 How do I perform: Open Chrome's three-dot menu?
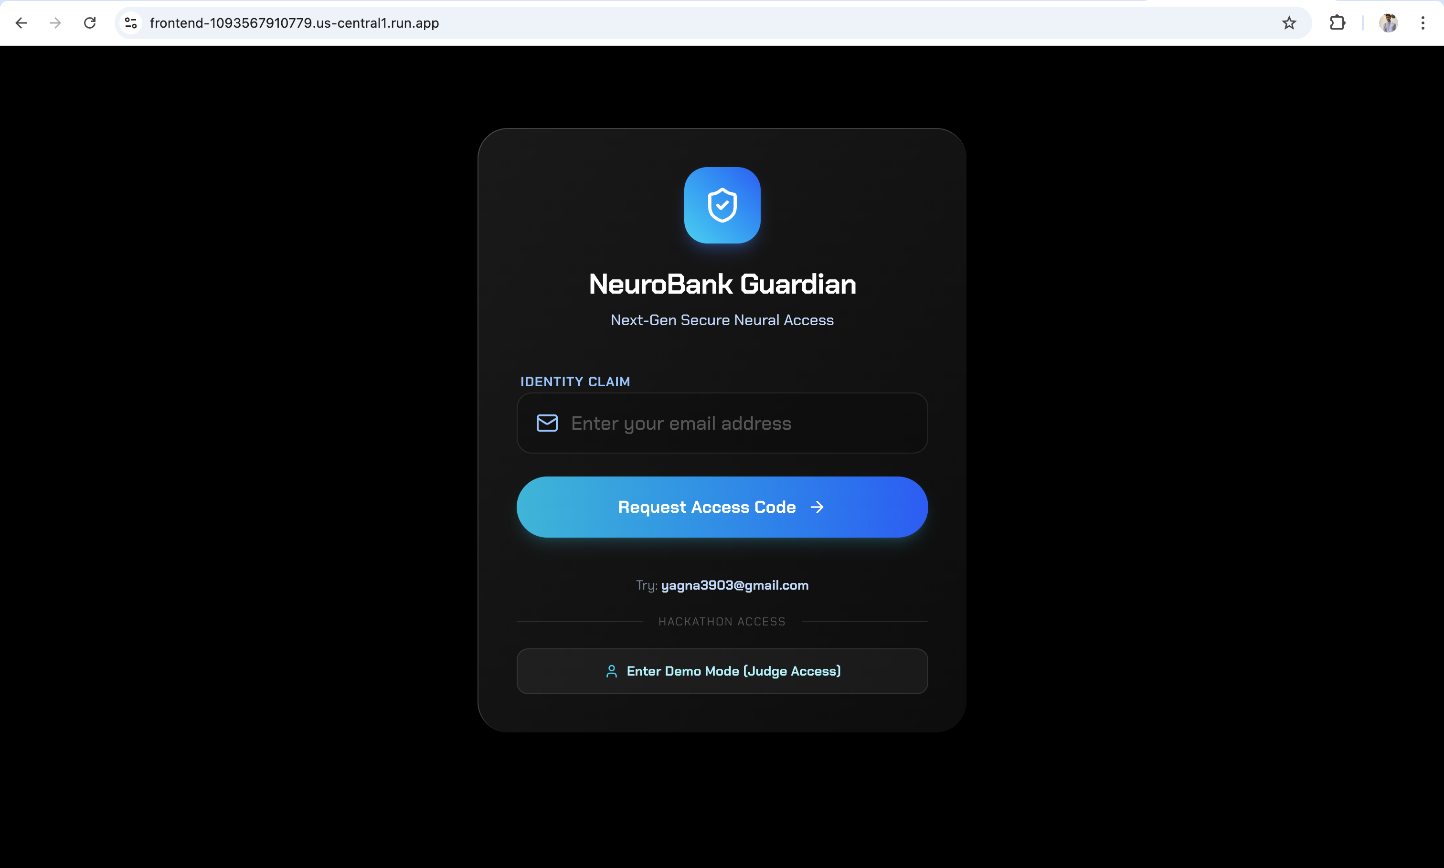click(x=1423, y=23)
